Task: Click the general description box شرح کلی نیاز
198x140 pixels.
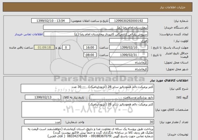Action: click(87, 88)
